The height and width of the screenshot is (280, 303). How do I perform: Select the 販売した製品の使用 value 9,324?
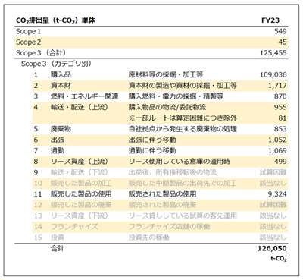pos(277,194)
